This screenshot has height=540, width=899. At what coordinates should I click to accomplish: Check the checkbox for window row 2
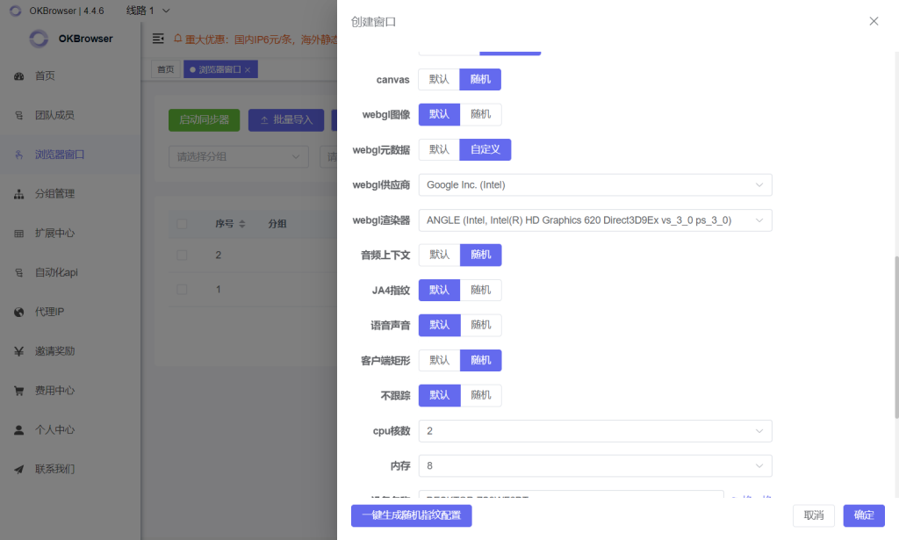182,255
